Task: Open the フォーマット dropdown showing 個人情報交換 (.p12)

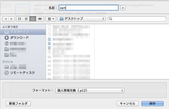Action: click(90, 90)
